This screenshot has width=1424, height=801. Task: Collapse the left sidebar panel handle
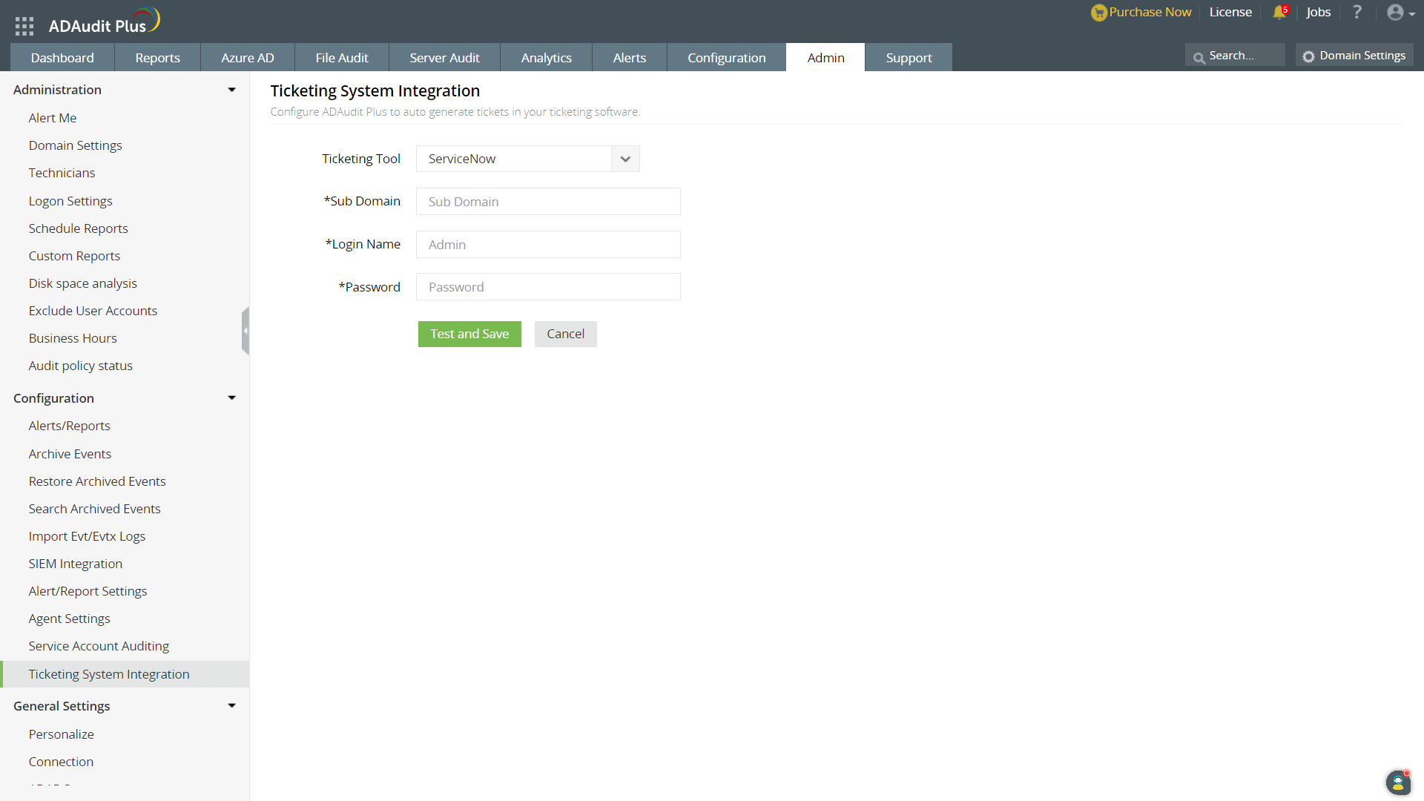(x=245, y=331)
